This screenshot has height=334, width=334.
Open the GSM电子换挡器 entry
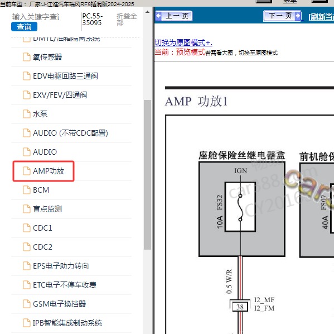coord(60,304)
